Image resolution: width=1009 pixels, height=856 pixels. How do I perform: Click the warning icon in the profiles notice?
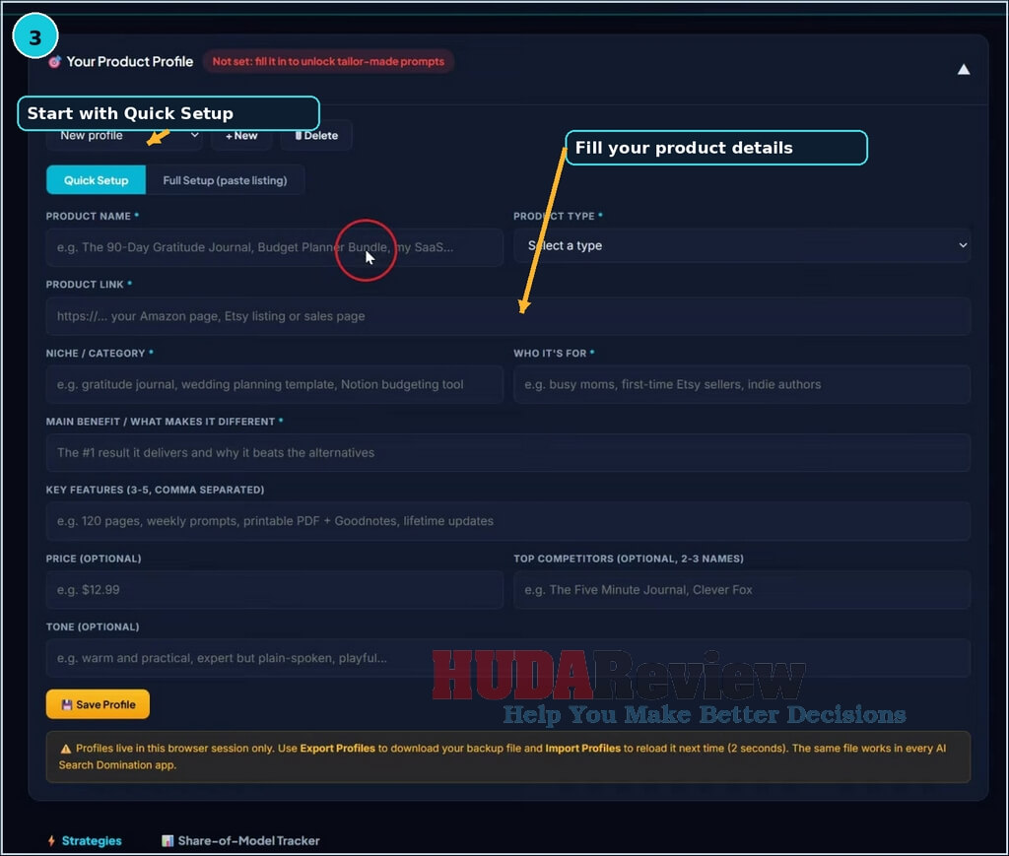tap(66, 749)
